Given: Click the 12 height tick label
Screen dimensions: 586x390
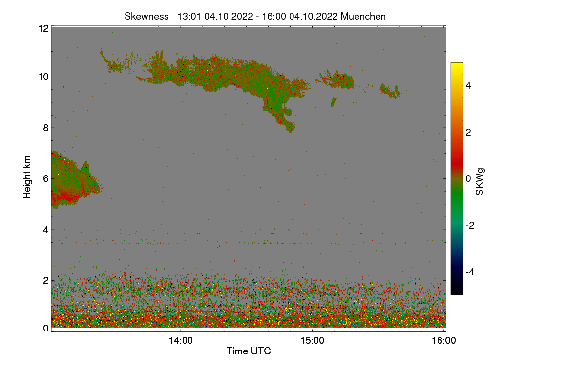Looking at the screenshot, I should [43, 28].
